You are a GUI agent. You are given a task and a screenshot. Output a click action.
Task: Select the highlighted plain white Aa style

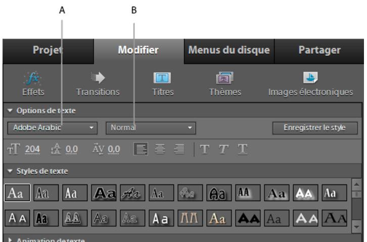[x=17, y=193]
